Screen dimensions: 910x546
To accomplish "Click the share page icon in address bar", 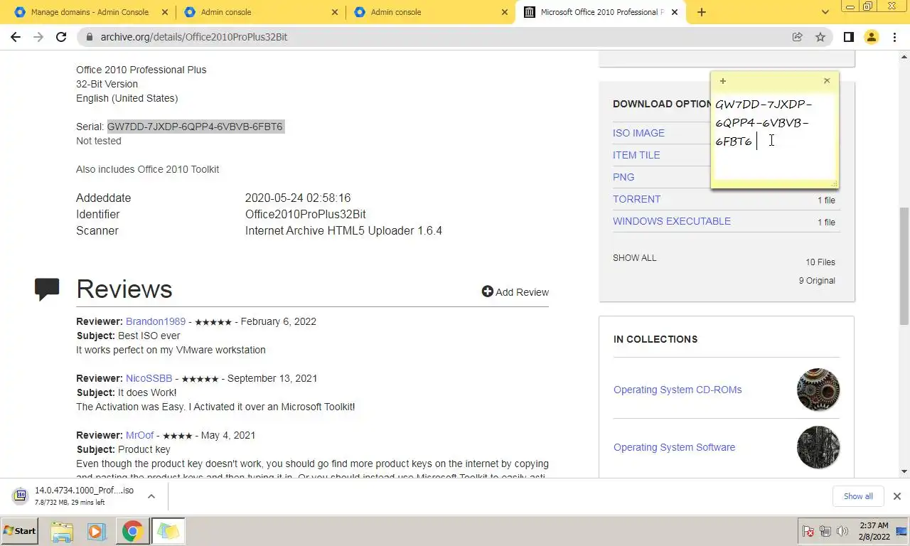I will point(798,37).
